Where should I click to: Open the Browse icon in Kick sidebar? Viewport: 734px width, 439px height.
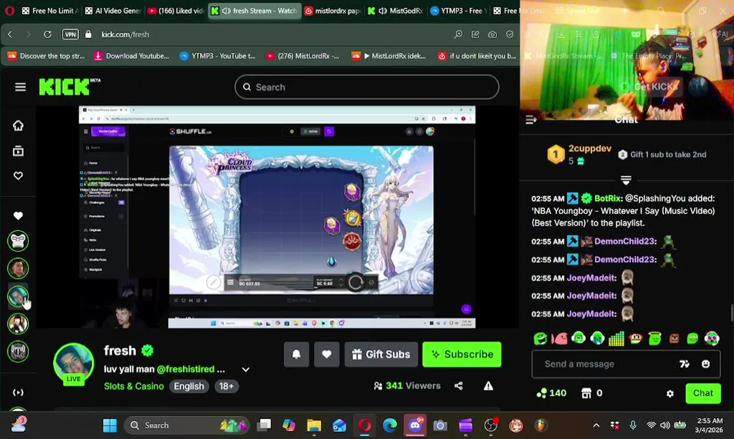point(18,151)
